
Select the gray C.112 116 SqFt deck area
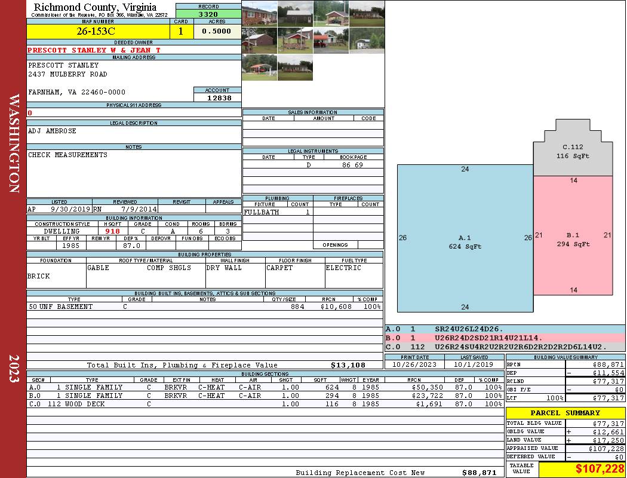[x=573, y=151]
